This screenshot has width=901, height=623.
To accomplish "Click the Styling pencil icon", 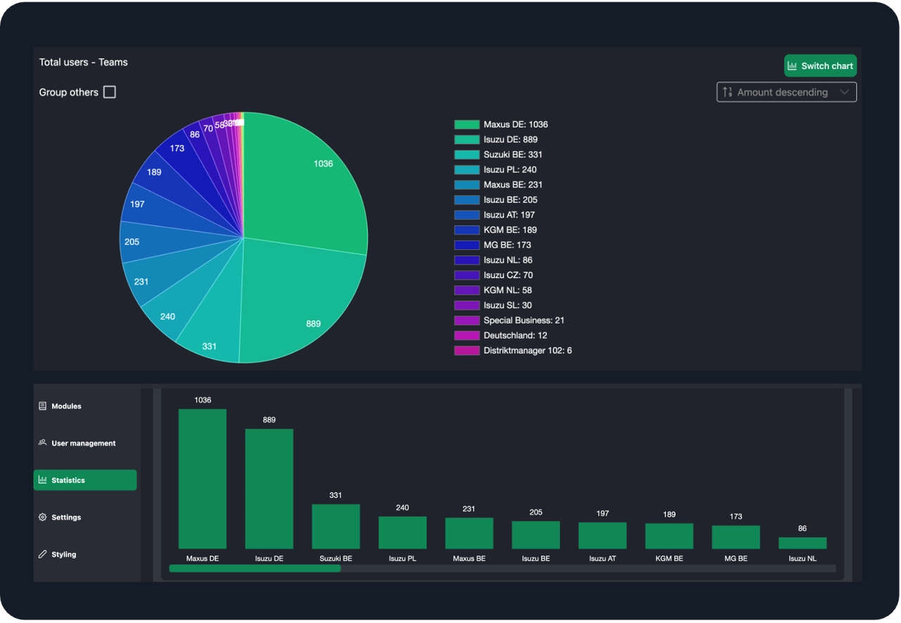I will [x=43, y=555].
